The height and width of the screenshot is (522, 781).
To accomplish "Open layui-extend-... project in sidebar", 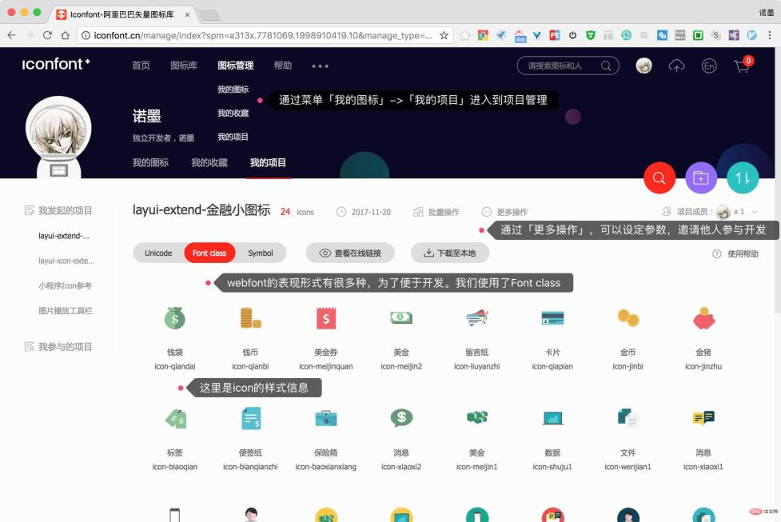I will (x=64, y=236).
